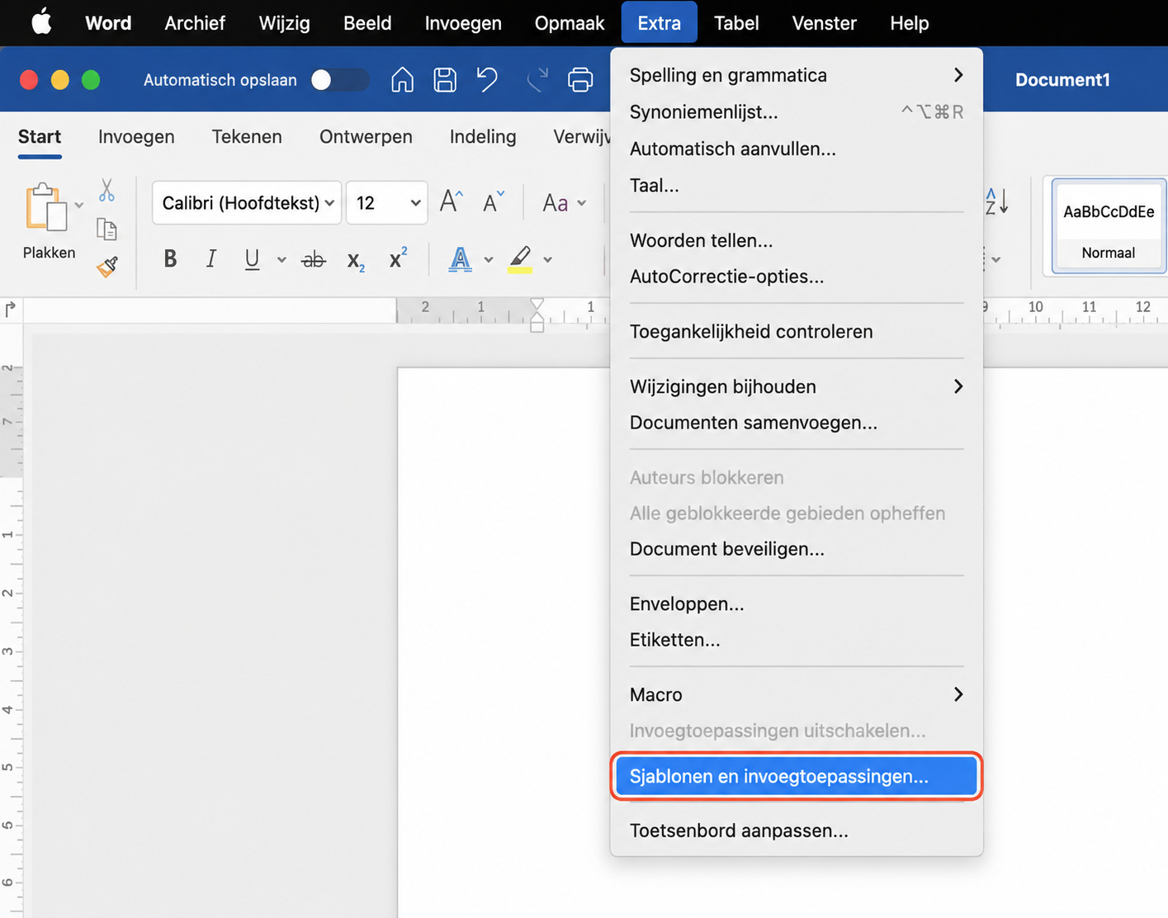Expand Wijzigingen bijhouden submenu
The width and height of the screenshot is (1168, 918).
797,386
